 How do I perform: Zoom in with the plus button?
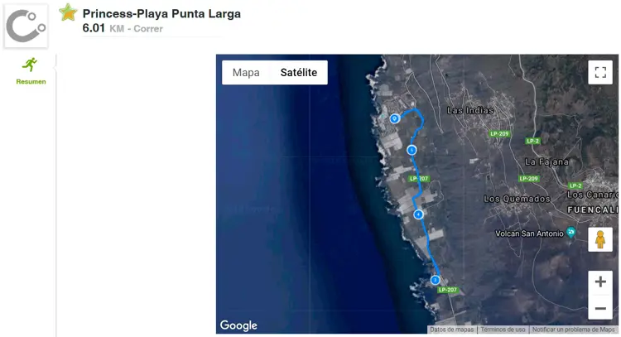[600, 282]
